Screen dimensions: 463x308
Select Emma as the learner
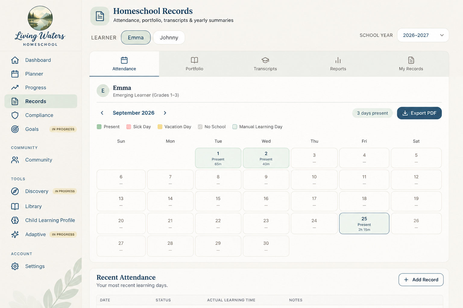(136, 38)
